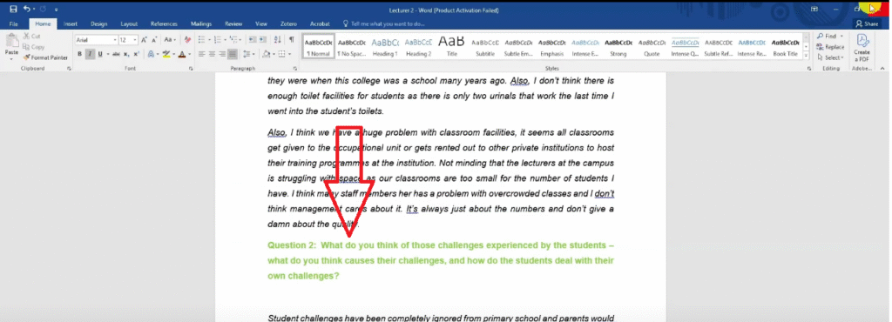The width and height of the screenshot is (892, 322).
Task: Toggle Subscript formatting
Action: (126, 55)
